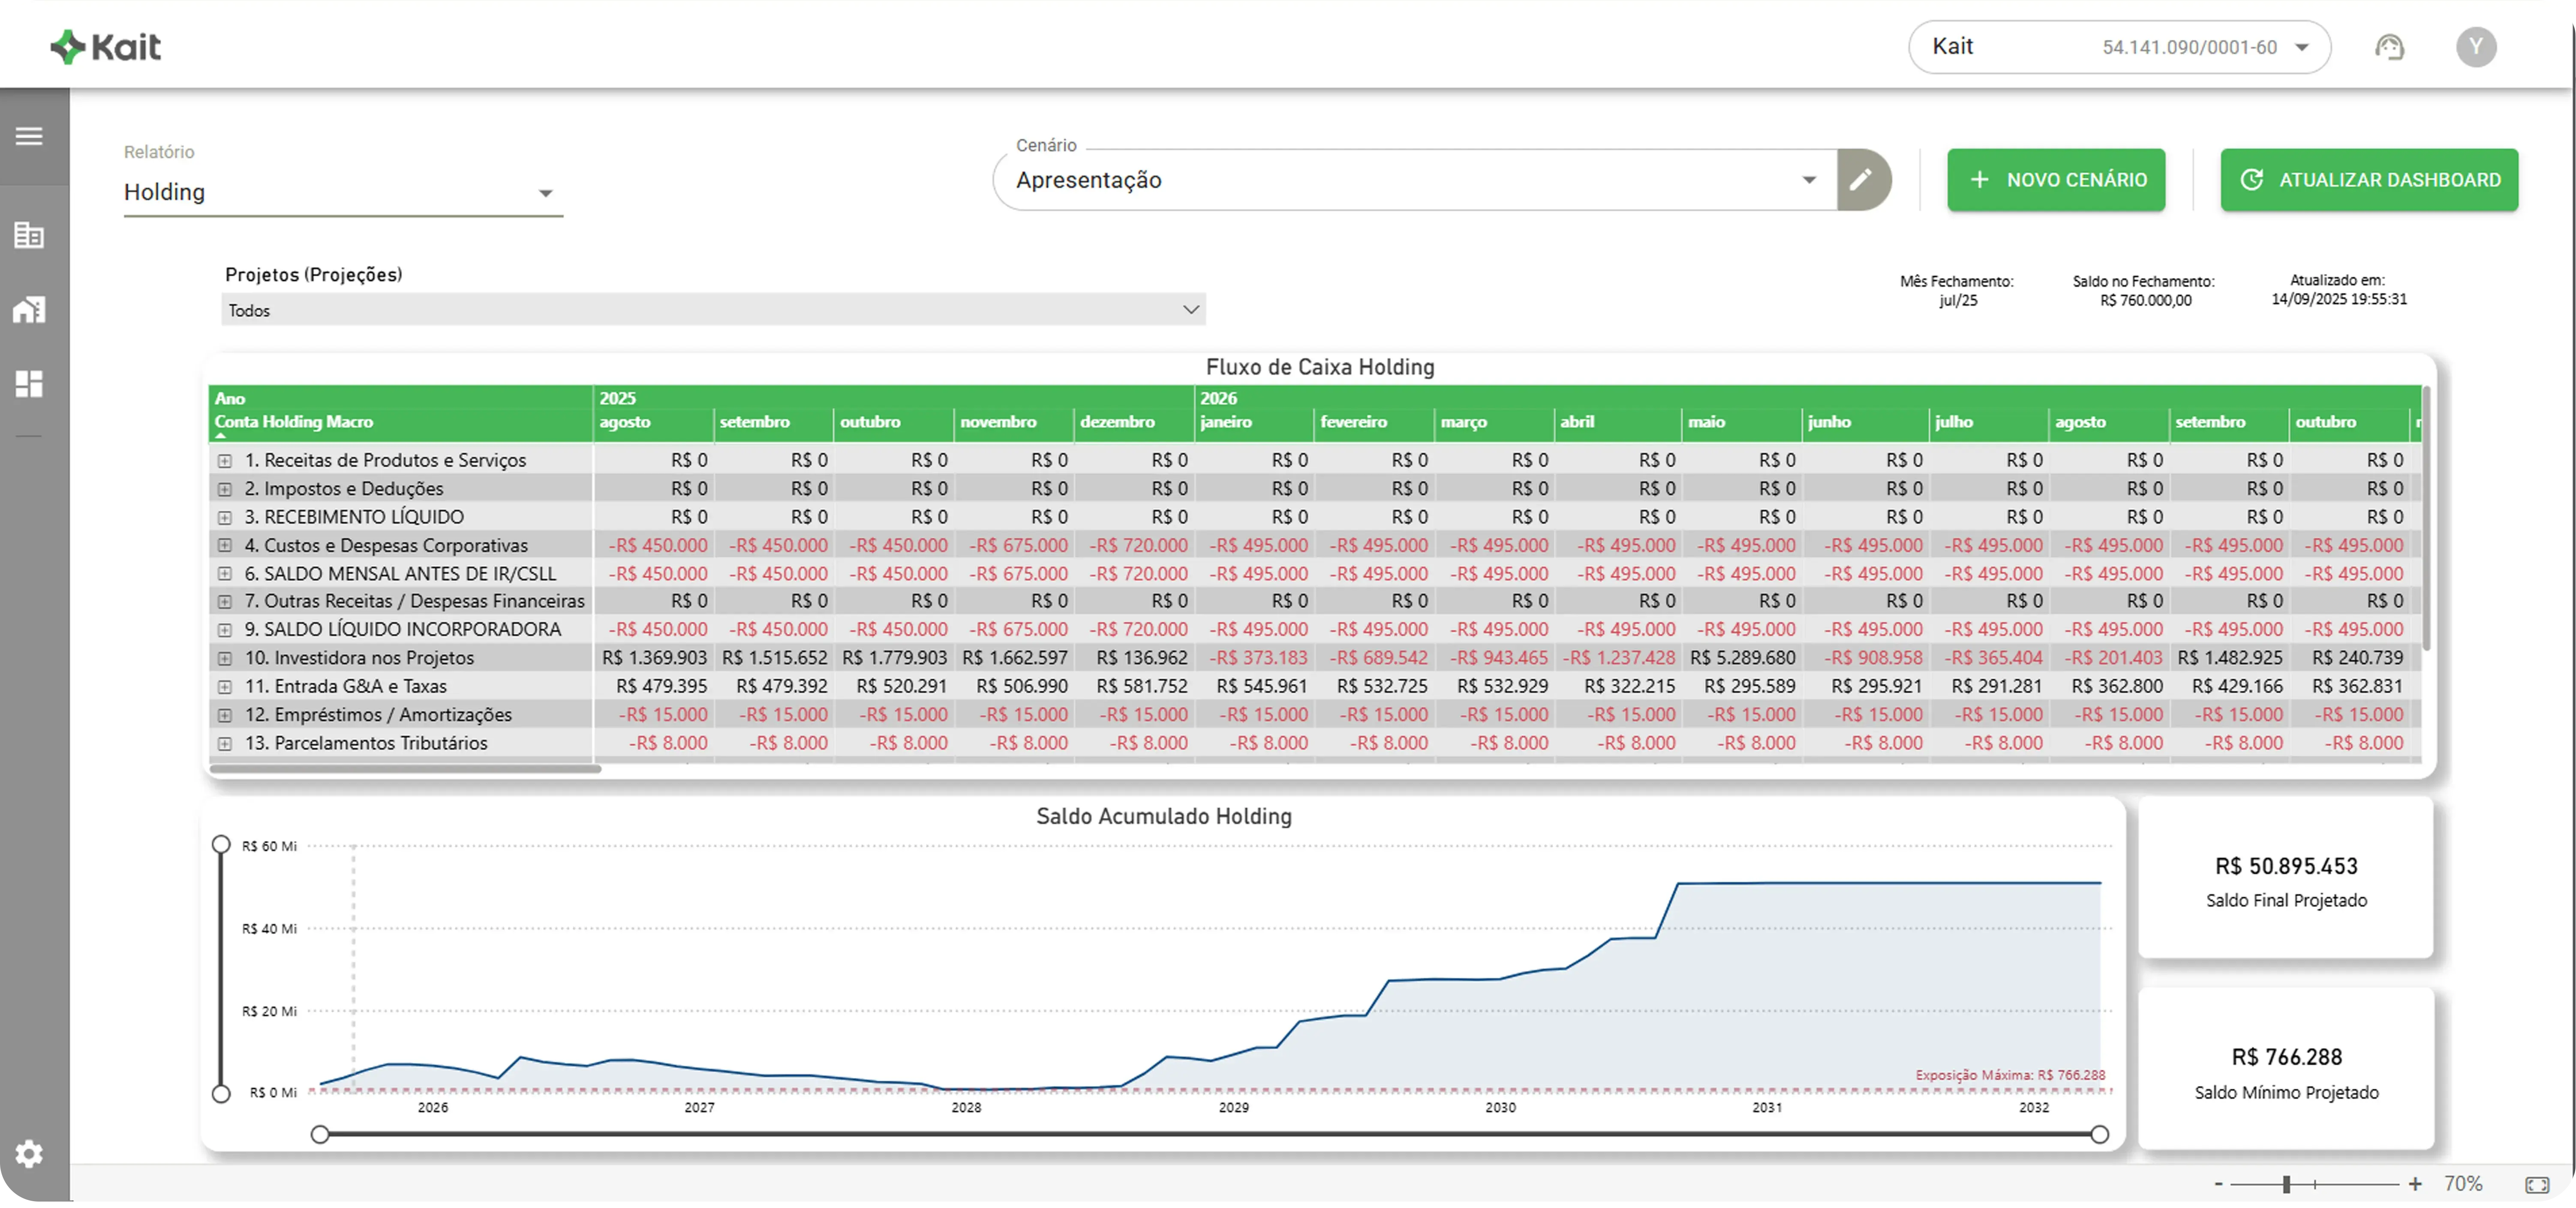Click the zoom slider handle at 70%
Image resolution: width=2576 pixels, height=1208 pixels.
tap(2286, 1185)
